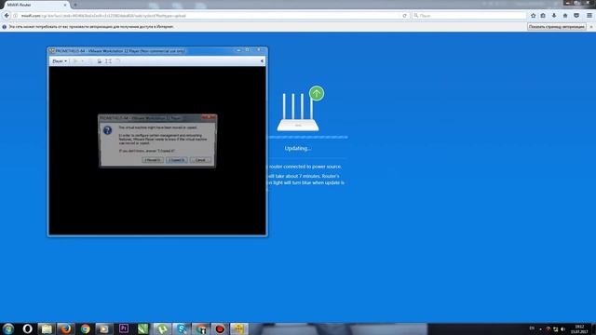Open Skype from the taskbar
The height and width of the screenshot is (335, 596).
click(x=182, y=328)
